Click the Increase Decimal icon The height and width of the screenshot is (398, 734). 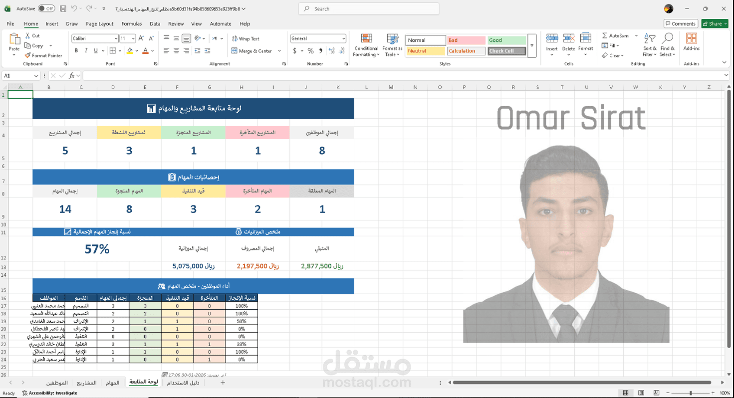331,51
